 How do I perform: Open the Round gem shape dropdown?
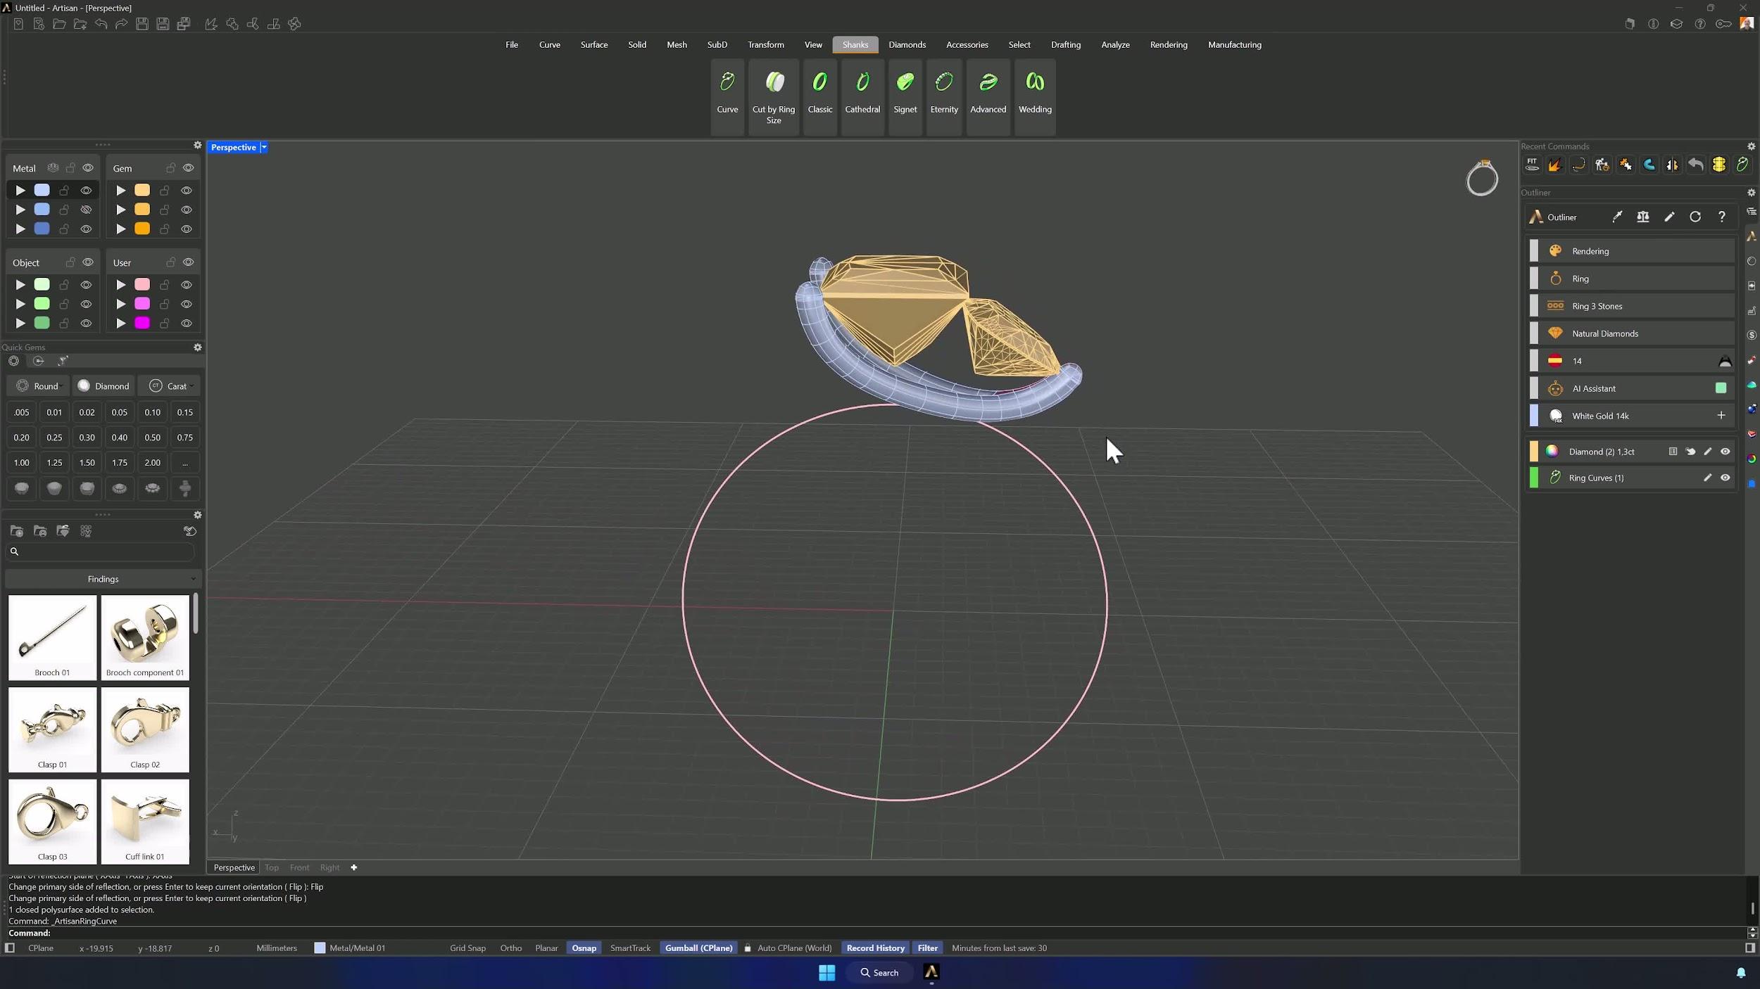pyautogui.click(x=39, y=386)
